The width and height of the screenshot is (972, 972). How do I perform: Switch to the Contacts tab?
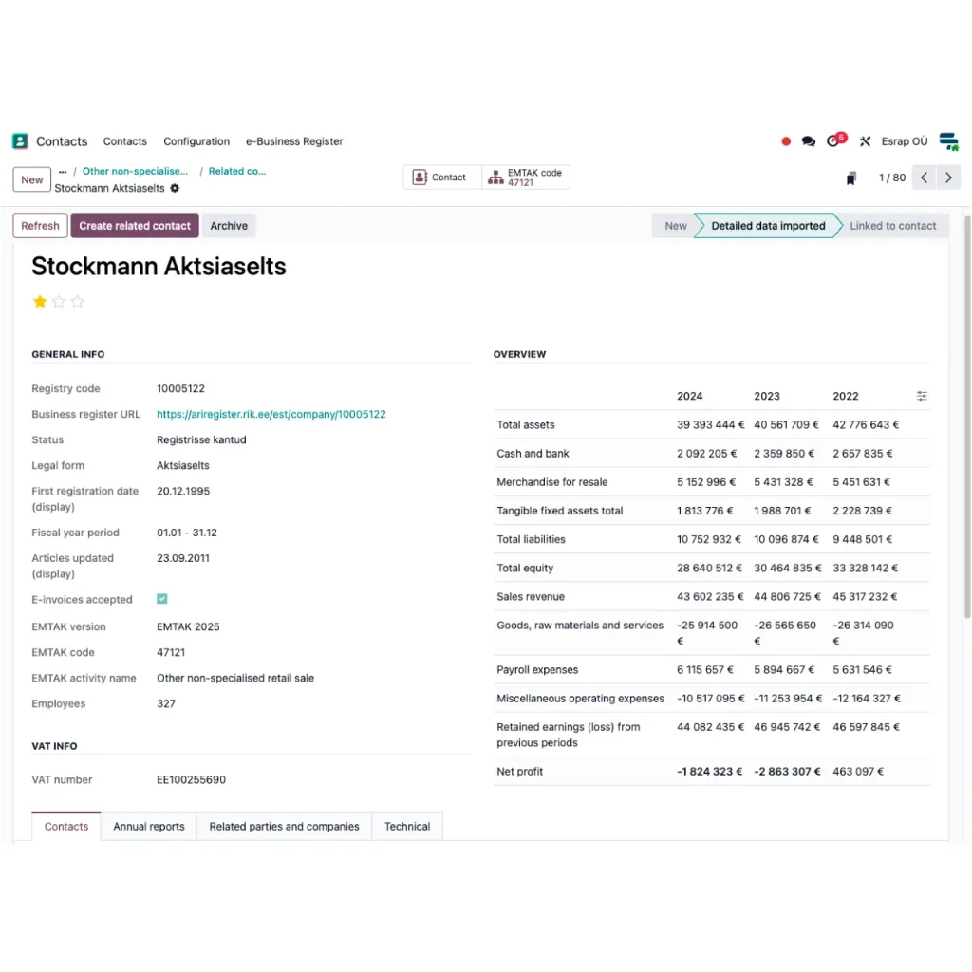[x=65, y=827]
